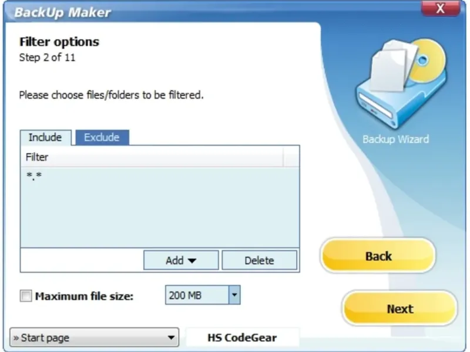470x352 pixels.
Task: Select the *.* filter entry
Action: (x=160, y=175)
